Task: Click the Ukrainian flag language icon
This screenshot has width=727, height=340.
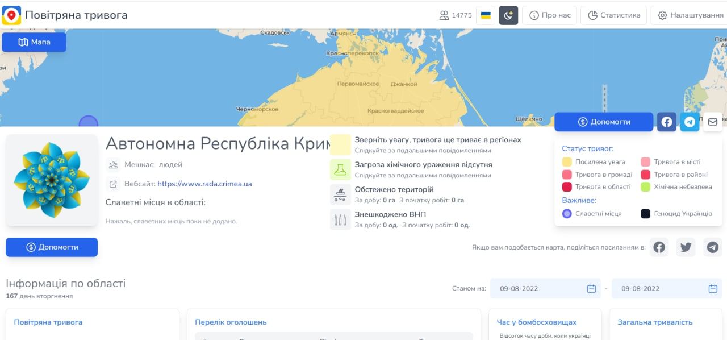Action: [x=486, y=15]
